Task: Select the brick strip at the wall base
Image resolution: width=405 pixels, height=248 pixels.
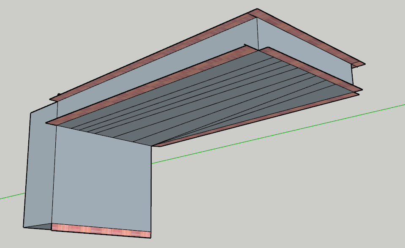Action: [101, 230]
